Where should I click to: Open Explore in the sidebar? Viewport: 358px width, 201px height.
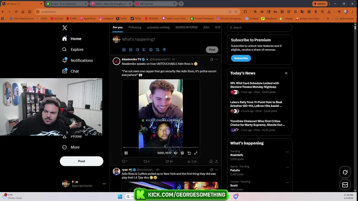(73, 49)
